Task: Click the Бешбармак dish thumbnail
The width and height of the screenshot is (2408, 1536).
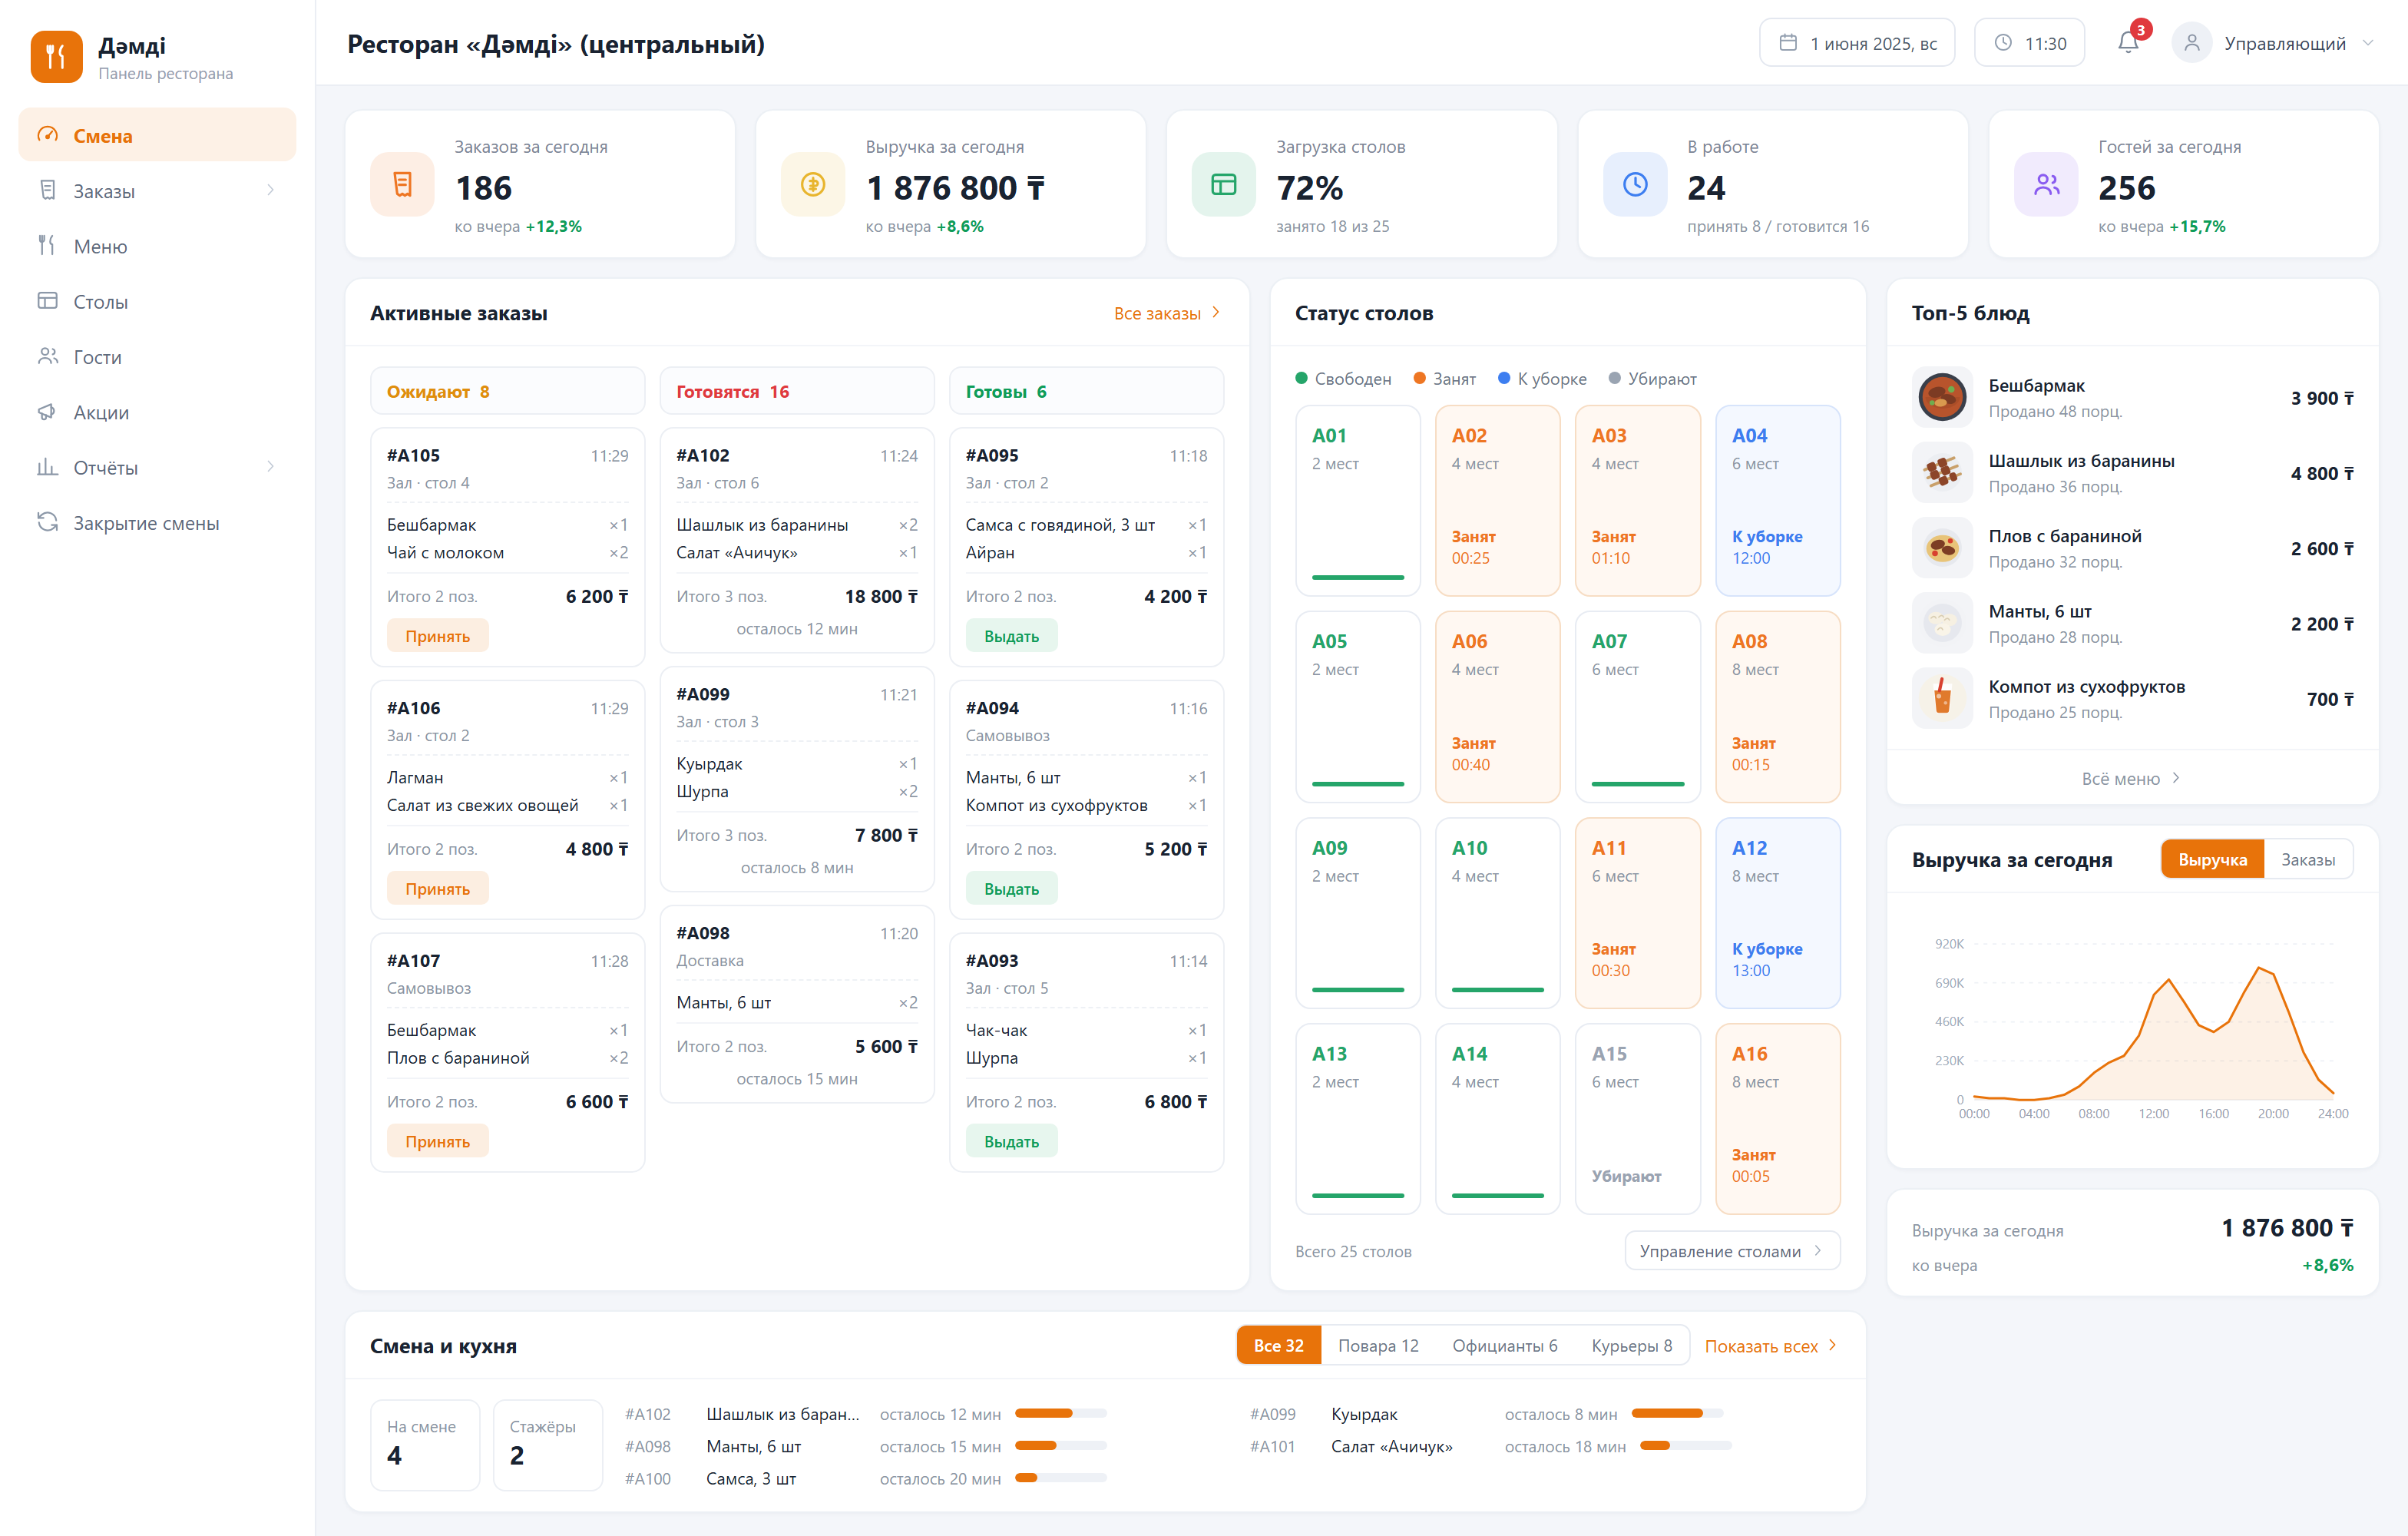Action: click(1942, 397)
